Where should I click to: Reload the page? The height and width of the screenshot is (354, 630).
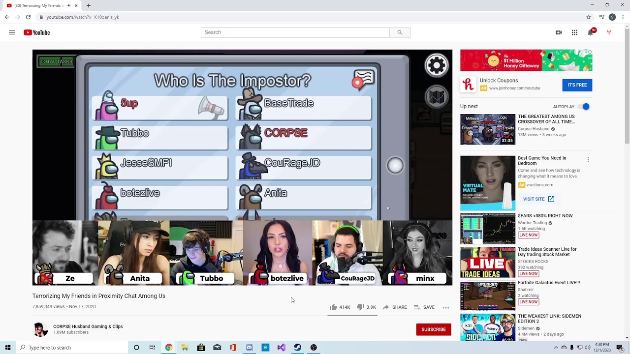point(28,17)
